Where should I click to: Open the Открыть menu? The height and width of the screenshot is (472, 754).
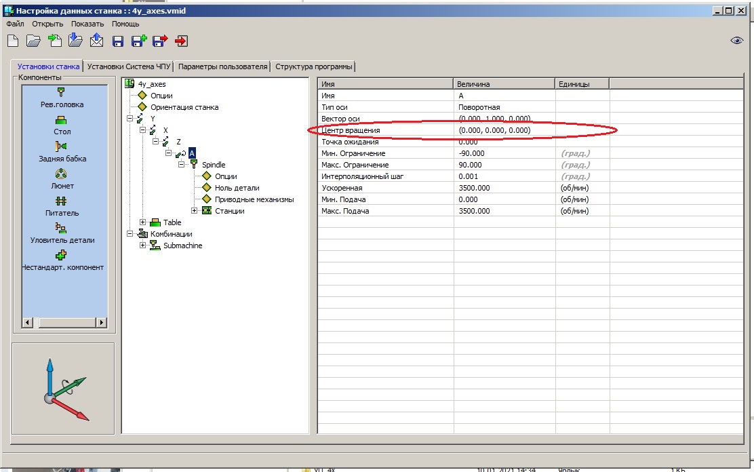[47, 24]
